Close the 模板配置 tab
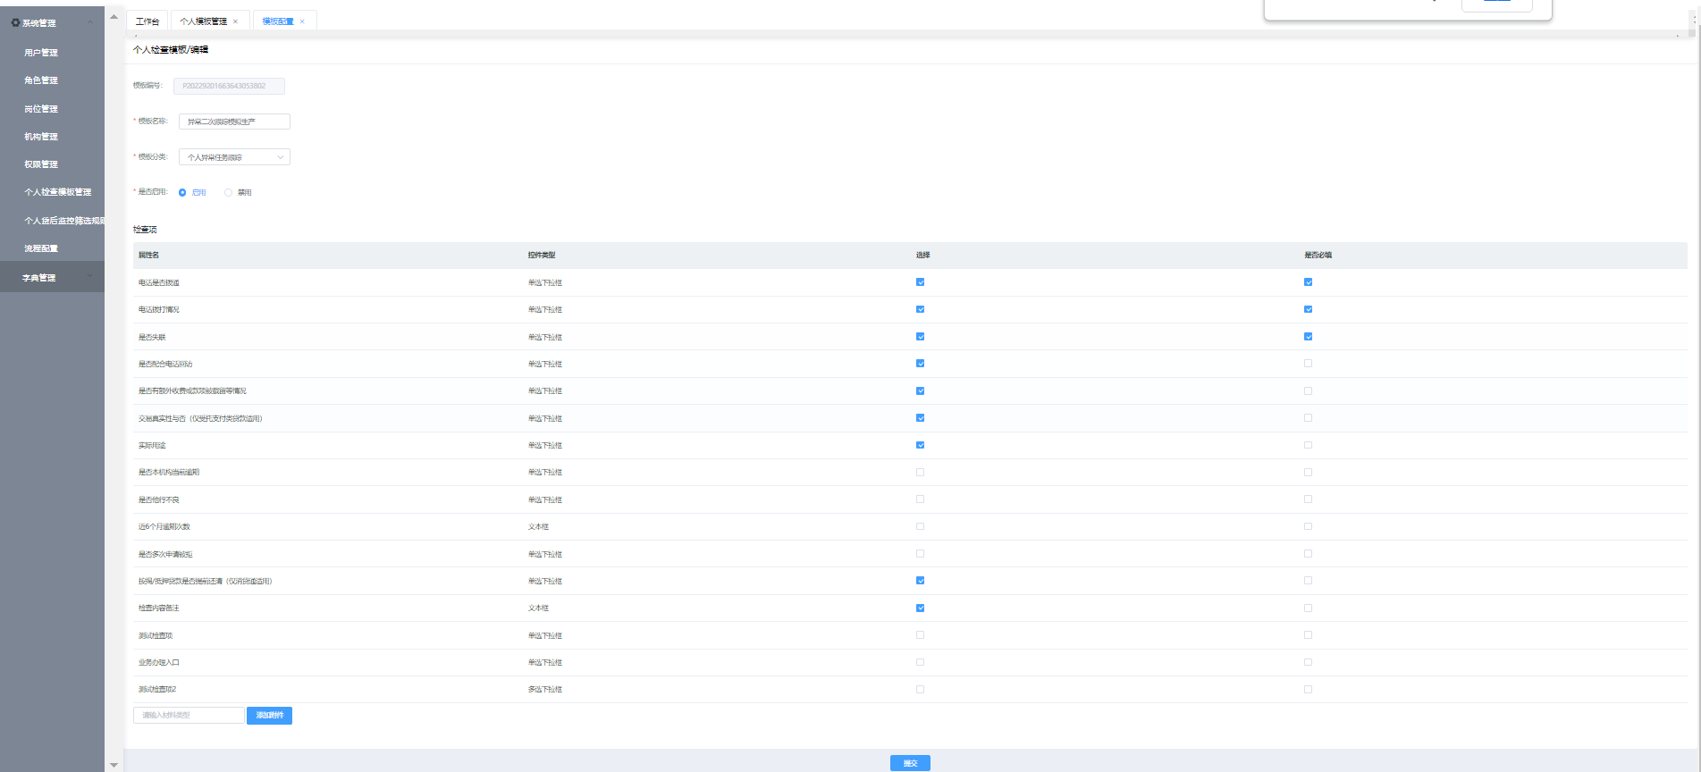The width and height of the screenshot is (1701, 772). point(302,21)
